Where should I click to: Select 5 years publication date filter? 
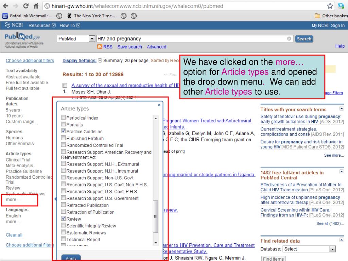13,110
